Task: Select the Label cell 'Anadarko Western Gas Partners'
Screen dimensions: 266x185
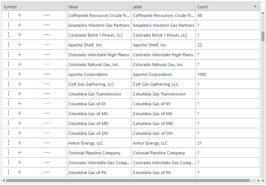Action: click(x=163, y=25)
